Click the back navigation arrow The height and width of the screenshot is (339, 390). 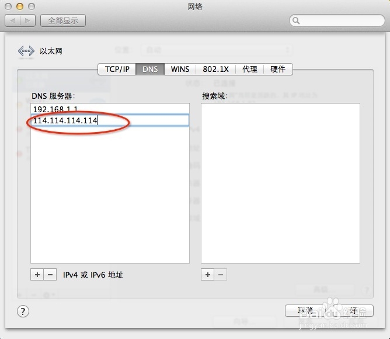pos(13,20)
